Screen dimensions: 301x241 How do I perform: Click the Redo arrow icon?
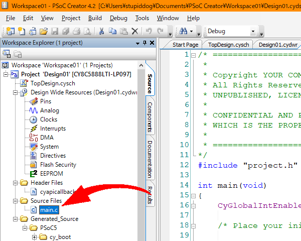click(160, 31)
